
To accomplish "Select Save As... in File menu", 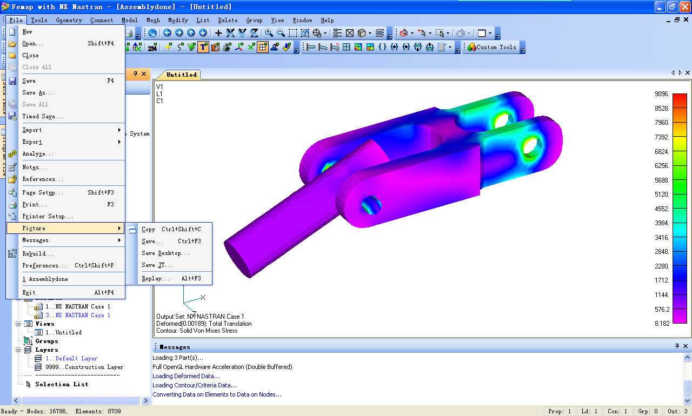I will (66, 92).
